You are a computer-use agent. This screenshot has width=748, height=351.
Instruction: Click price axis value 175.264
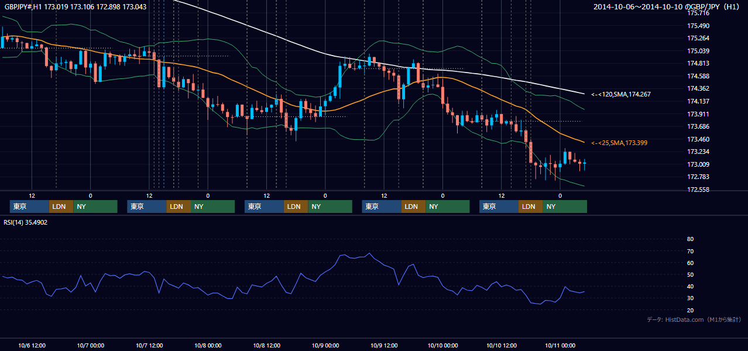point(698,39)
